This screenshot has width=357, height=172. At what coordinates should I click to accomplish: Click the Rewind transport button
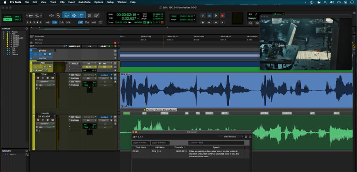pos(209,22)
